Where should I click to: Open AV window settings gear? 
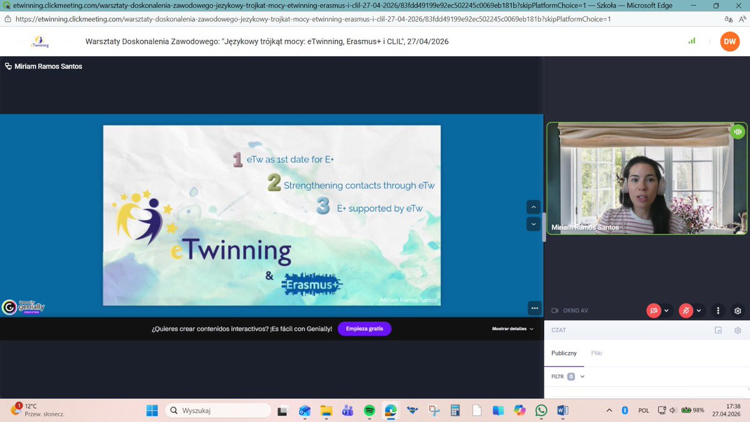pyautogui.click(x=737, y=311)
